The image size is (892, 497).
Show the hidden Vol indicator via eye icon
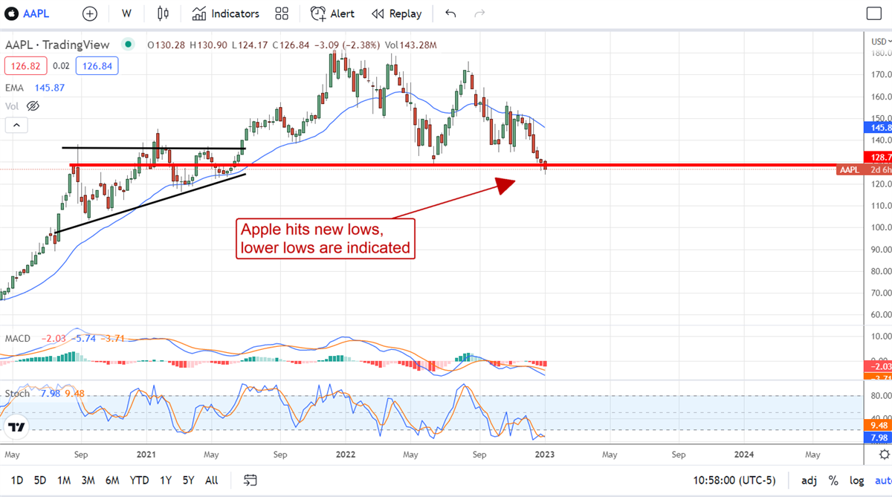[x=32, y=106]
